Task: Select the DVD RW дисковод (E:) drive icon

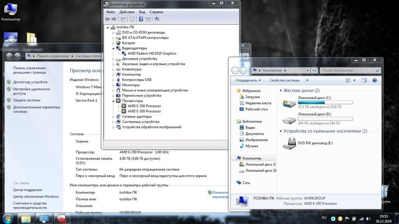Action: coord(289,143)
